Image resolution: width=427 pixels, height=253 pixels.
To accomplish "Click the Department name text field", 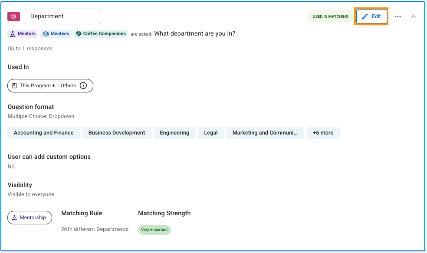I will click(x=62, y=16).
